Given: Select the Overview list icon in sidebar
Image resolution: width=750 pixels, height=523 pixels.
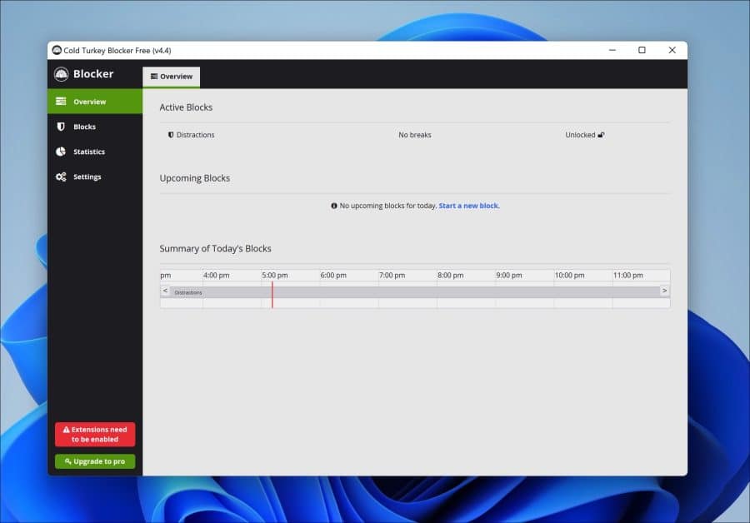Looking at the screenshot, I should pos(61,102).
